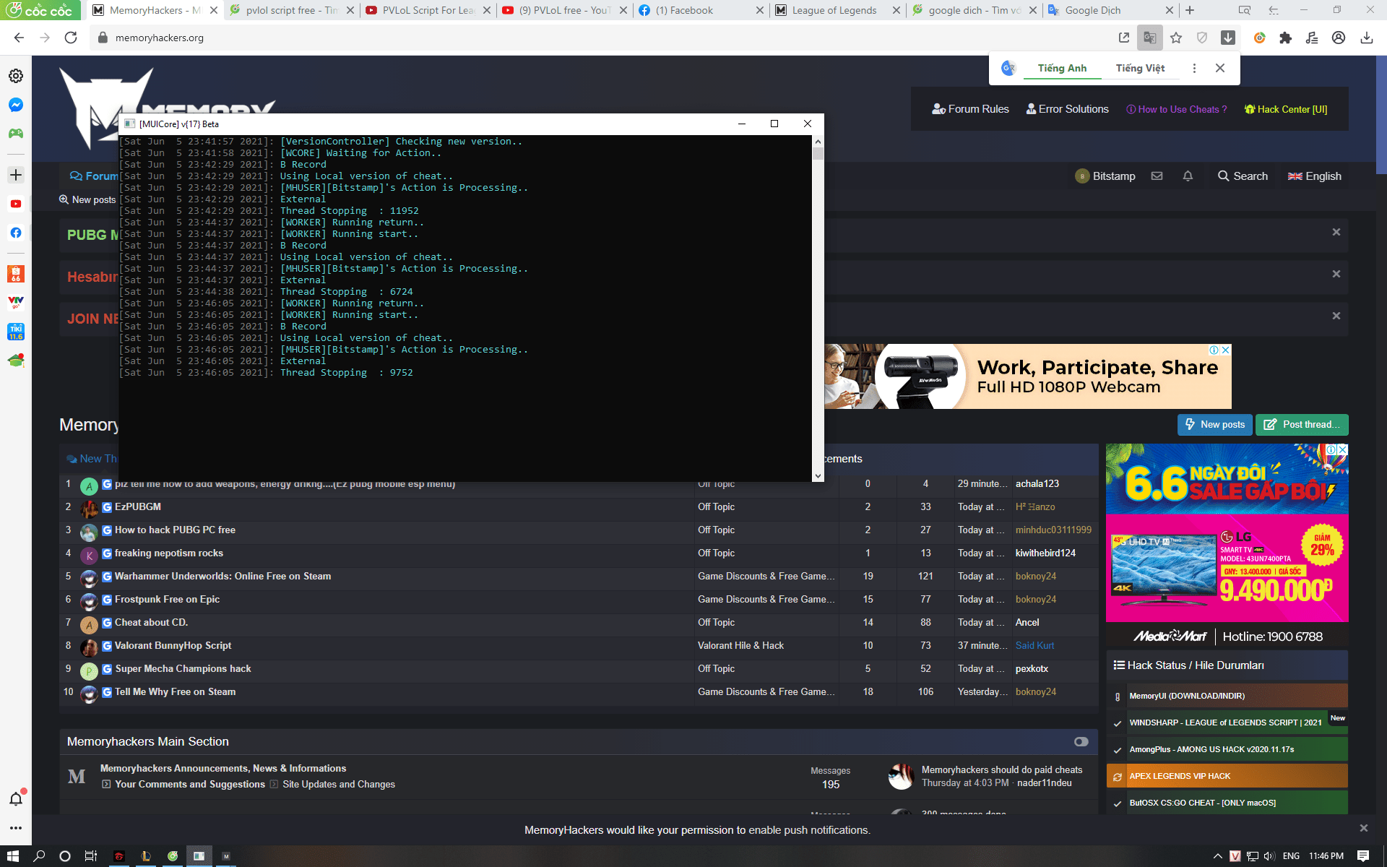Open the forum Search
This screenshot has height=867, width=1387.
(1243, 176)
